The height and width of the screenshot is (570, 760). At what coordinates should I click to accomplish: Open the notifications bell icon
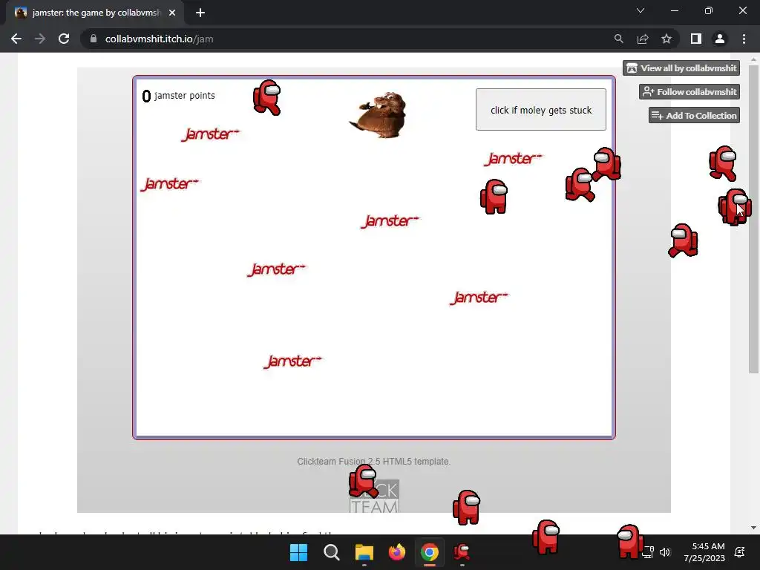pos(740,552)
